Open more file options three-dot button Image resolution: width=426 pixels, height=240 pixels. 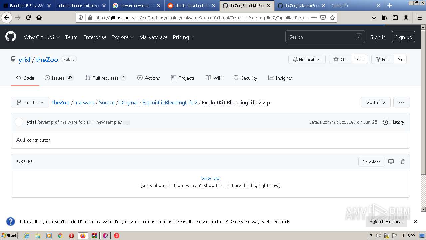click(x=401, y=102)
